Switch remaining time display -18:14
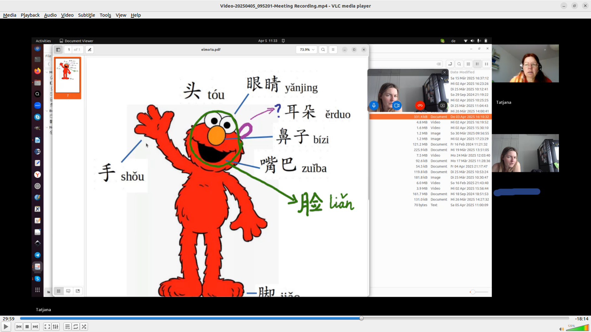 point(582,318)
